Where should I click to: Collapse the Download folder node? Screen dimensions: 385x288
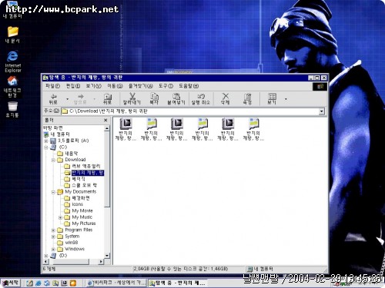pyautogui.click(x=53, y=160)
